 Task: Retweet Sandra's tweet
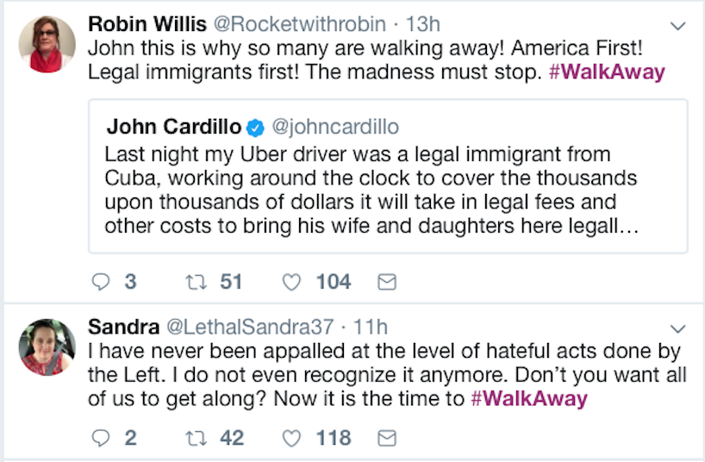coord(194,438)
